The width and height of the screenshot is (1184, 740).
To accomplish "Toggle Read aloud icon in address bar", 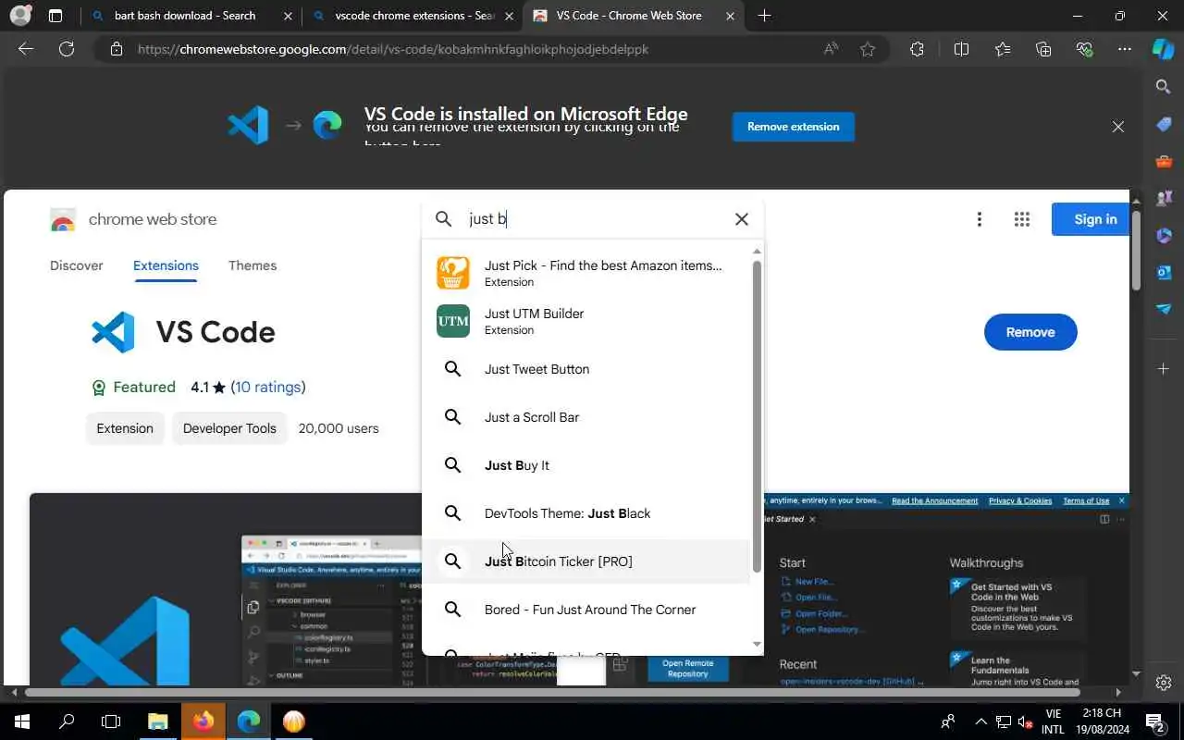I will [x=831, y=49].
